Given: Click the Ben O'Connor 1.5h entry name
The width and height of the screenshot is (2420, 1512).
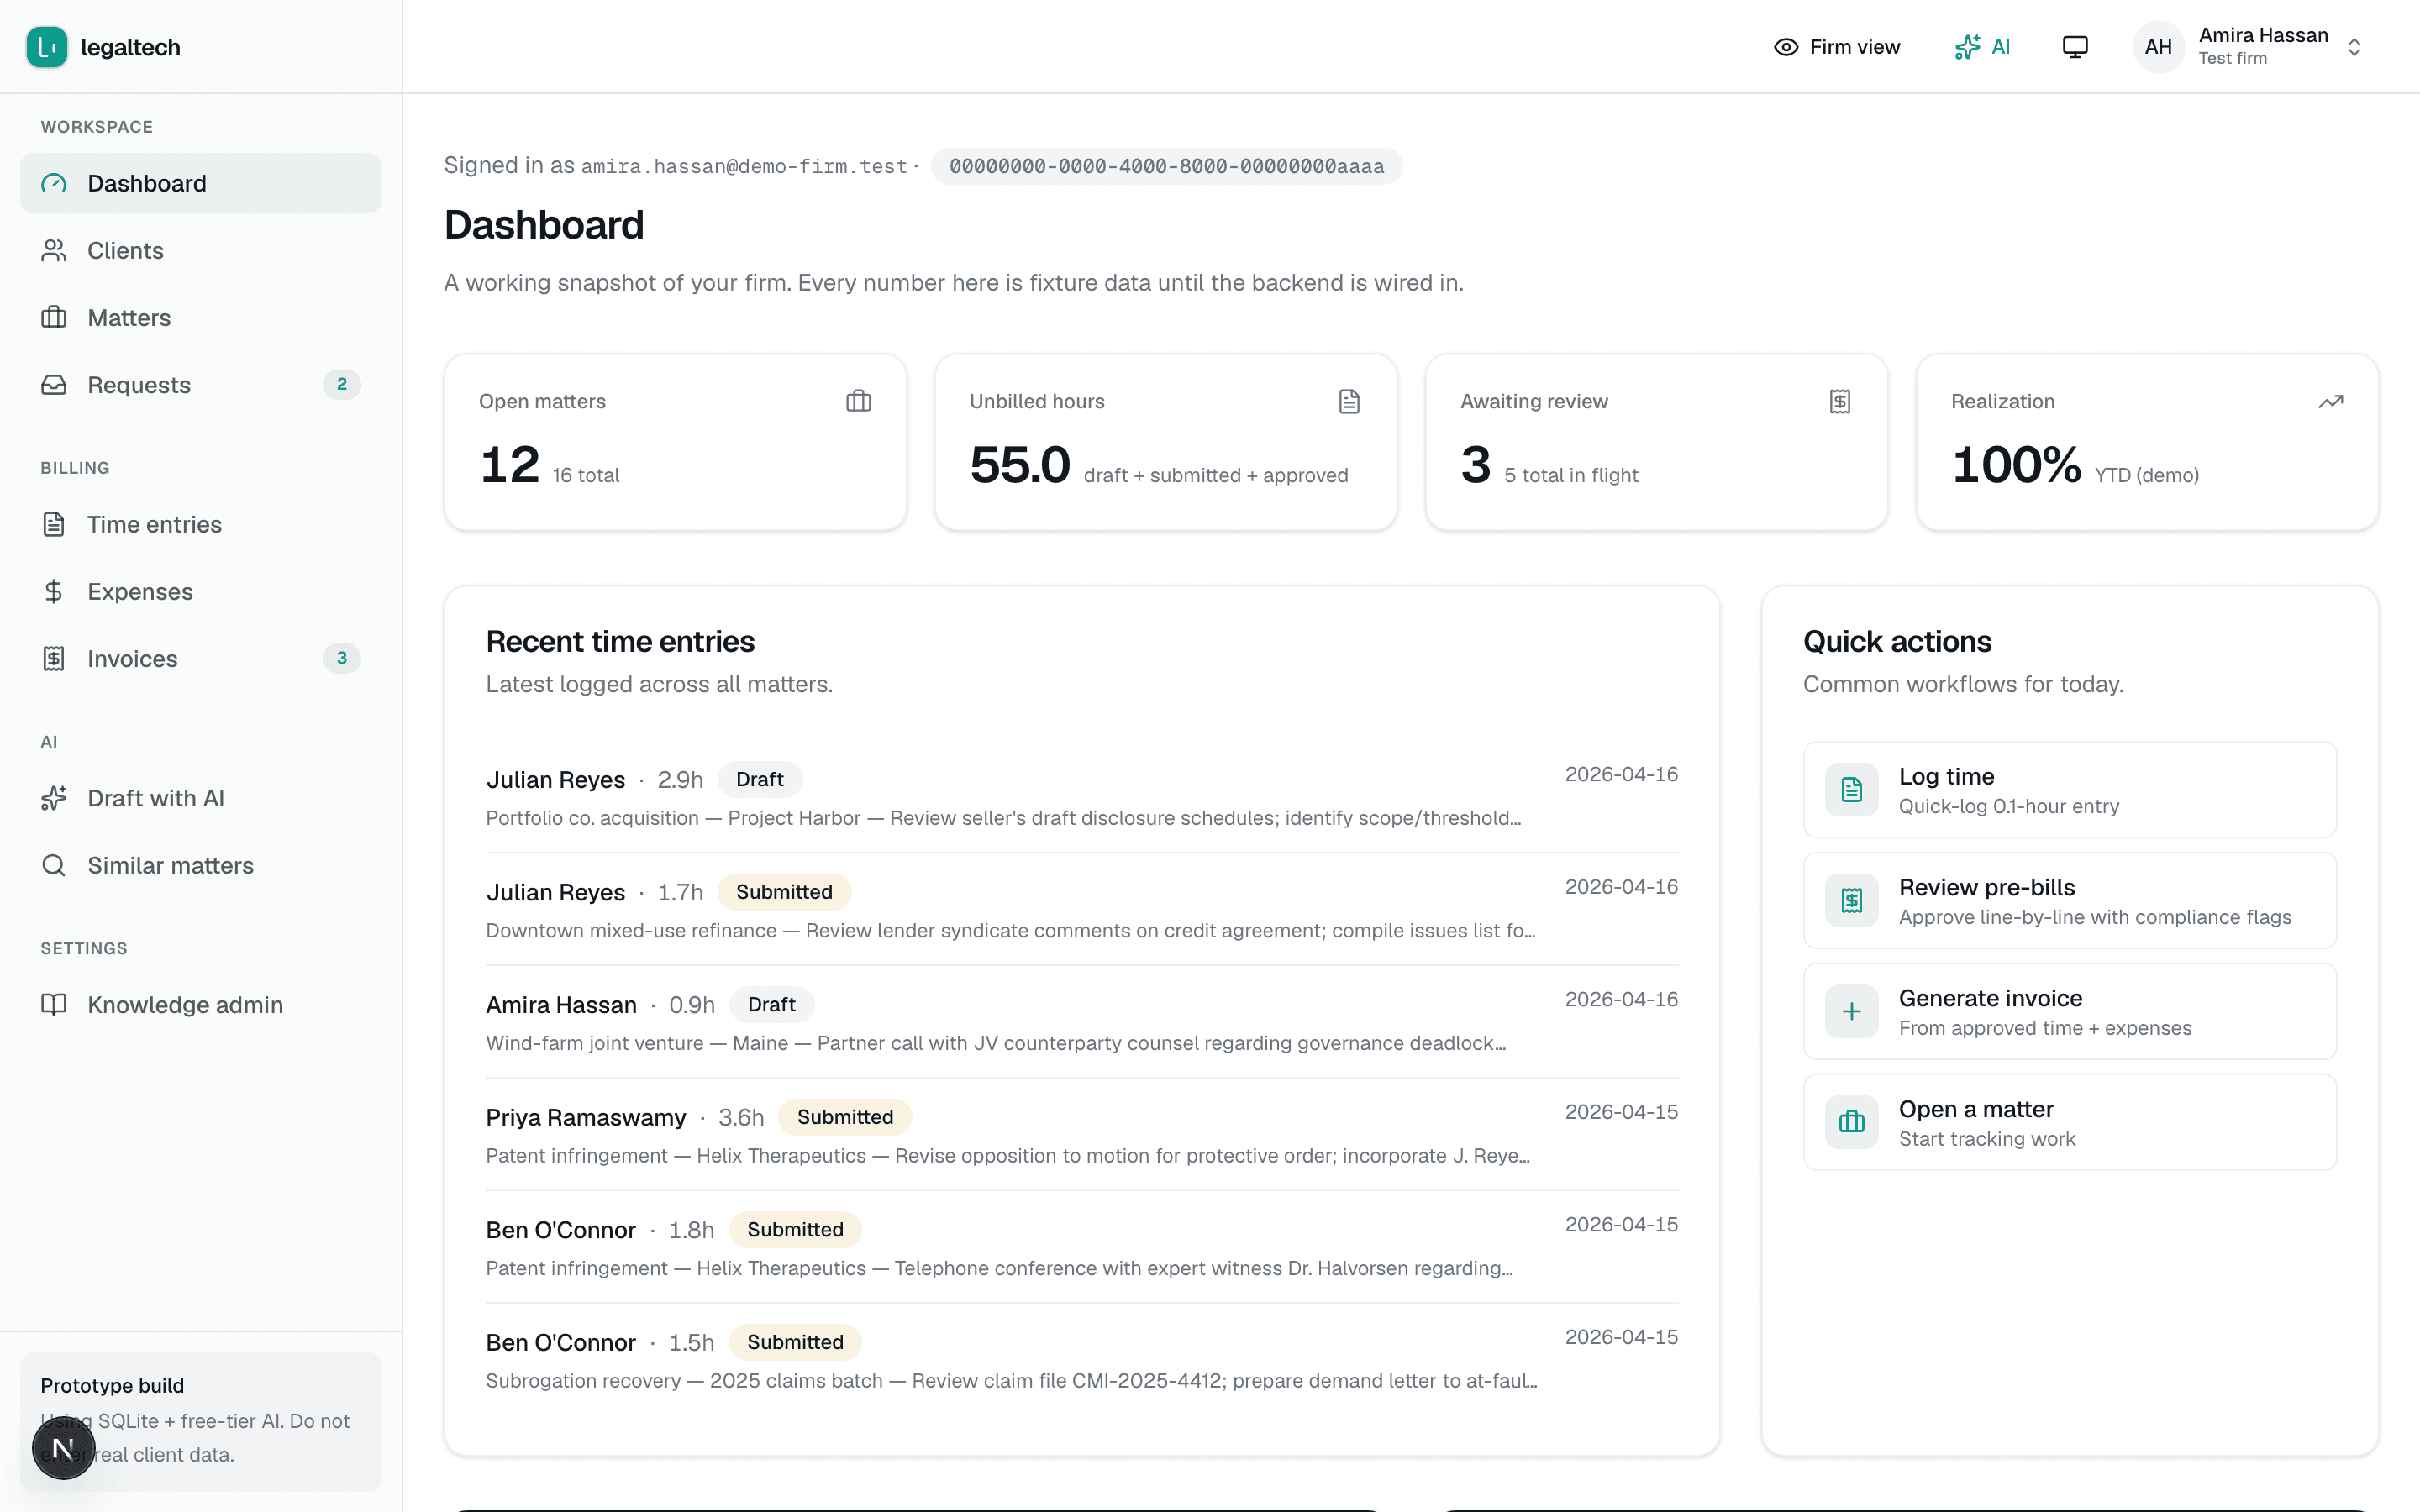Looking at the screenshot, I should click(x=561, y=1342).
